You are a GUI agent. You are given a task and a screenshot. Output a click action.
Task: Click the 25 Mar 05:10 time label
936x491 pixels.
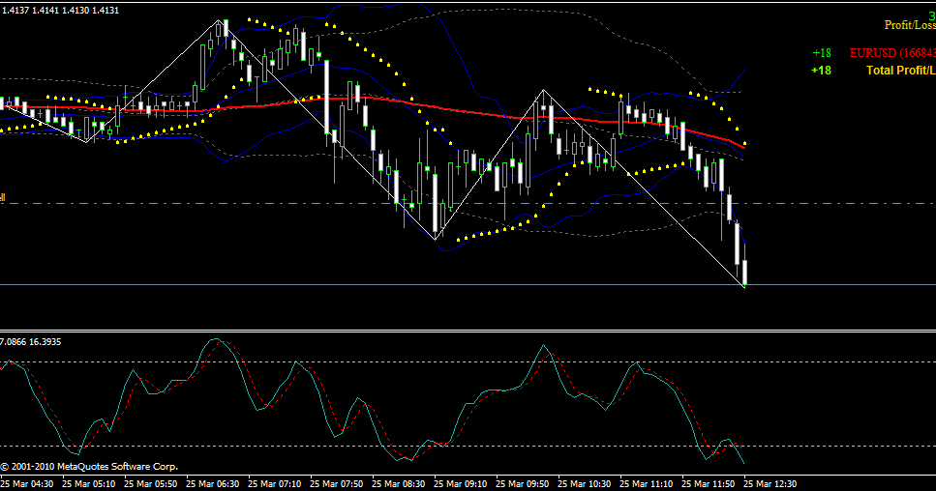click(x=88, y=484)
